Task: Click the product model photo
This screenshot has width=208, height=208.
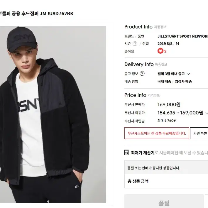Action: [x=53, y=114]
